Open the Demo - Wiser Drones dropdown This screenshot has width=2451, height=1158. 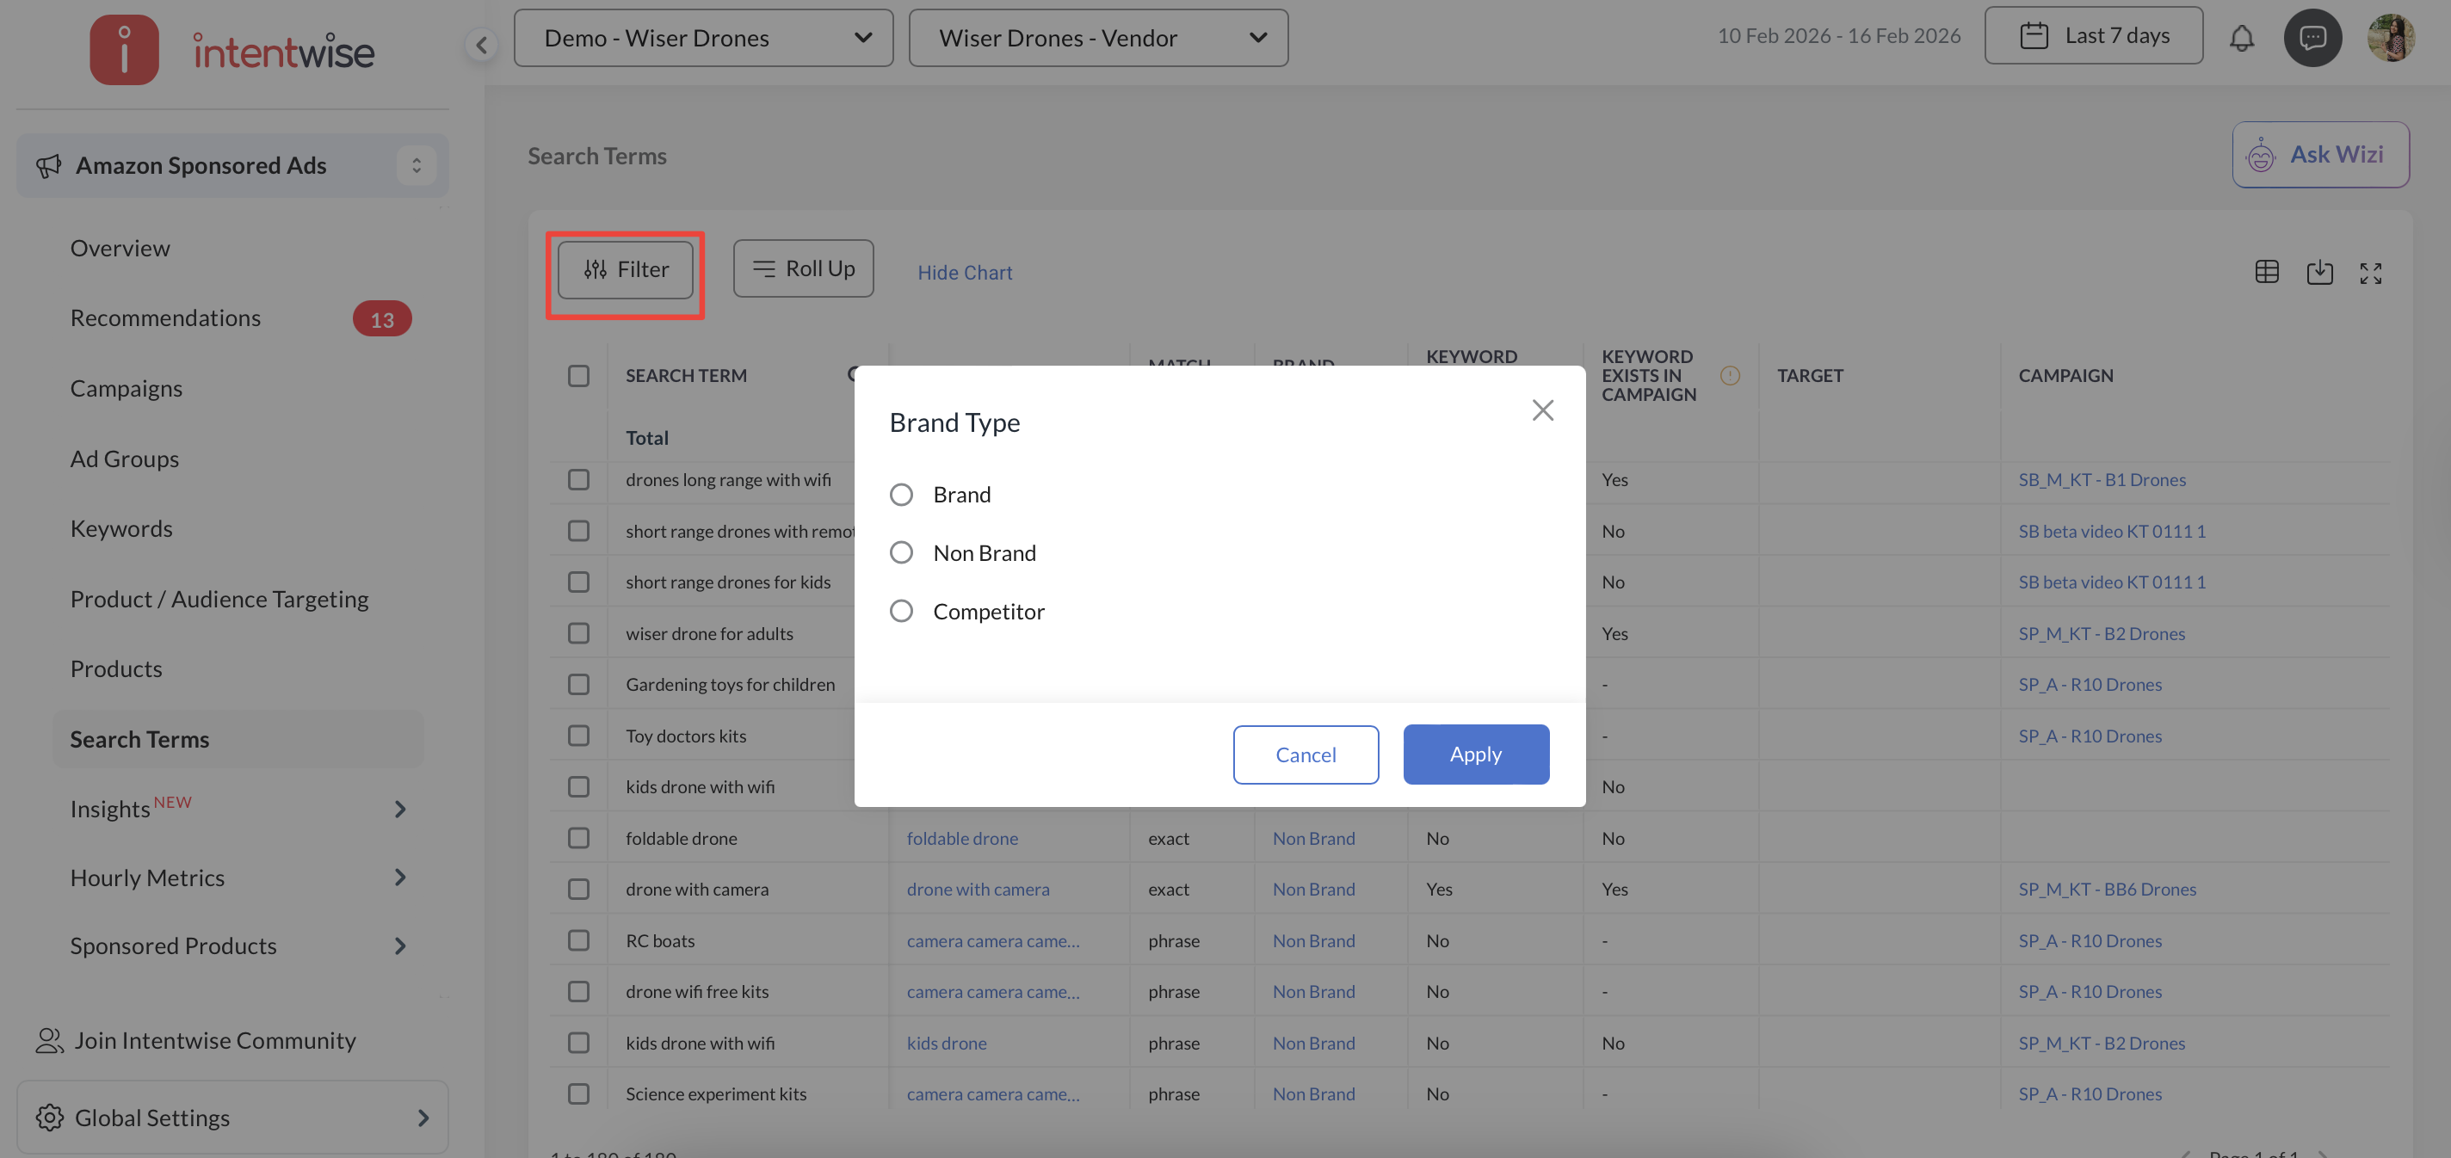pyautogui.click(x=703, y=38)
